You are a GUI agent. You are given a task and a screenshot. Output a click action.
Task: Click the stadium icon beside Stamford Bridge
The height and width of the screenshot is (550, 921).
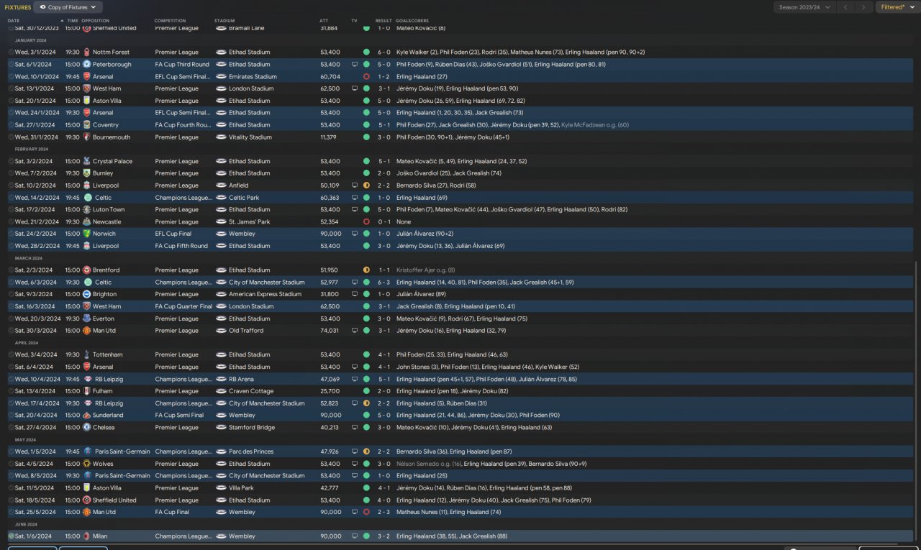click(x=221, y=428)
